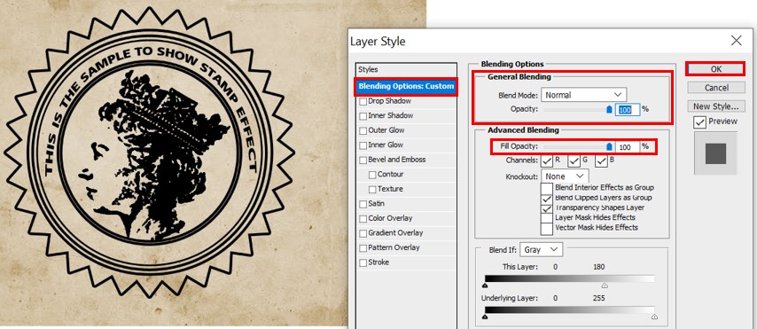Viewport: 757px width, 329px height.
Task: Enable Pattern Overlay checkbox
Action: 363,248
